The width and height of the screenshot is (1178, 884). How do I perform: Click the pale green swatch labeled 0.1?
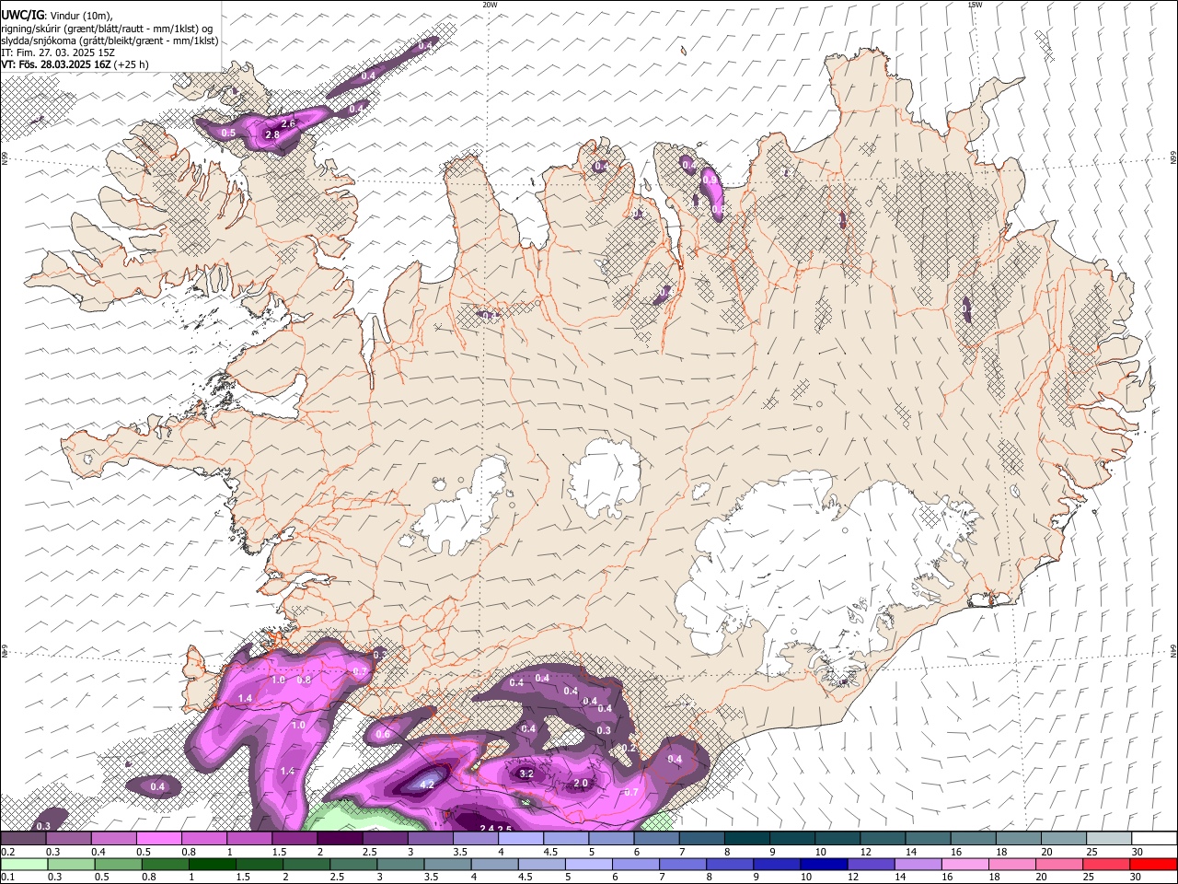(25, 864)
